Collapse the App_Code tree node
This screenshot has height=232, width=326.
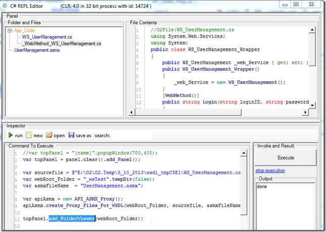click(x=10, y=30)
